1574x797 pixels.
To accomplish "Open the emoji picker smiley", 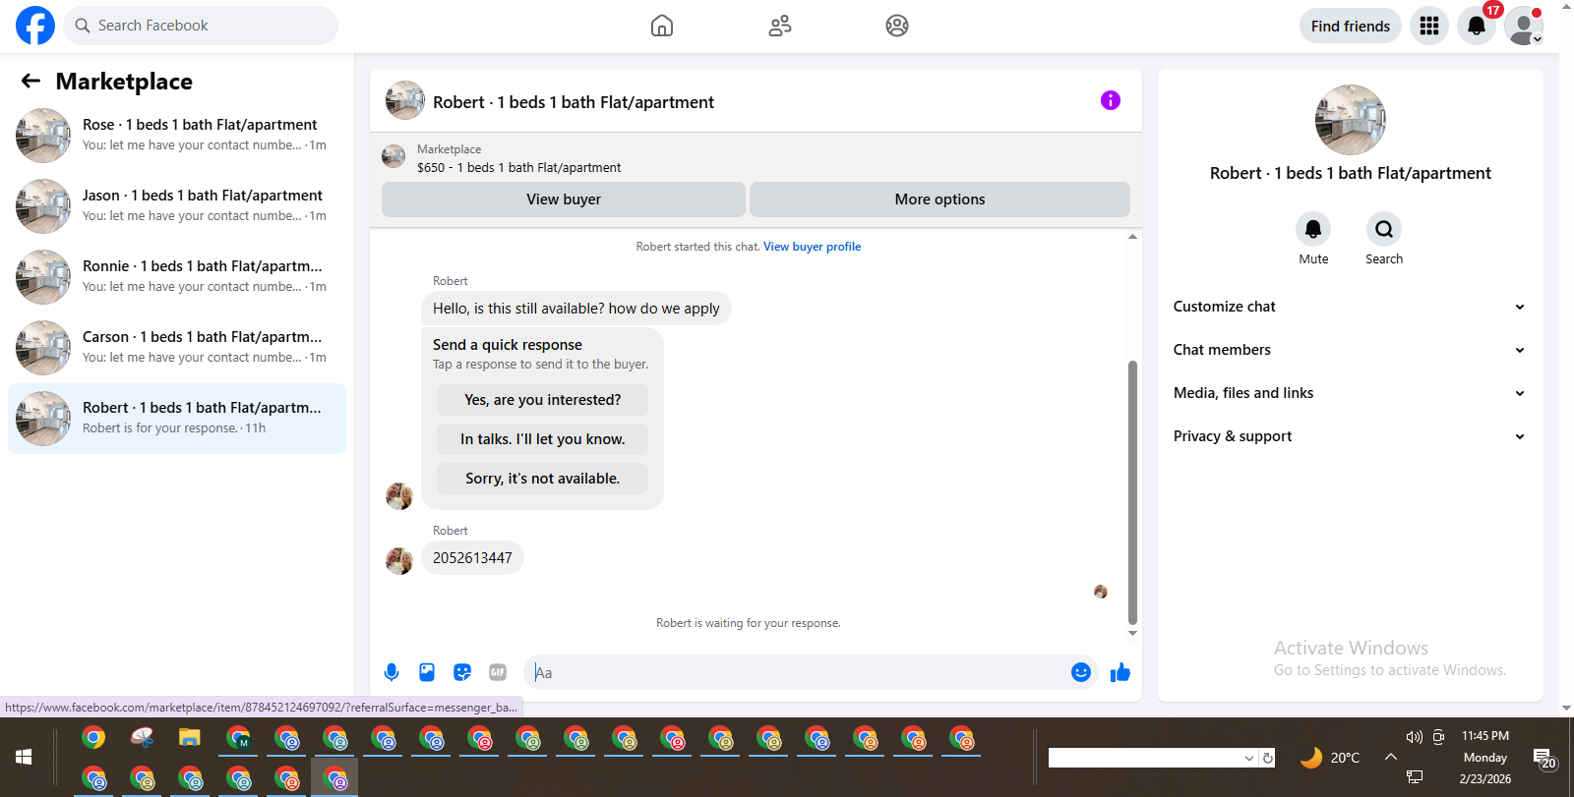I will pos(1081,672).
